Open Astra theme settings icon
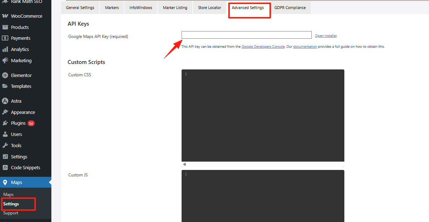The image size is (429, 222). [7, 101]
